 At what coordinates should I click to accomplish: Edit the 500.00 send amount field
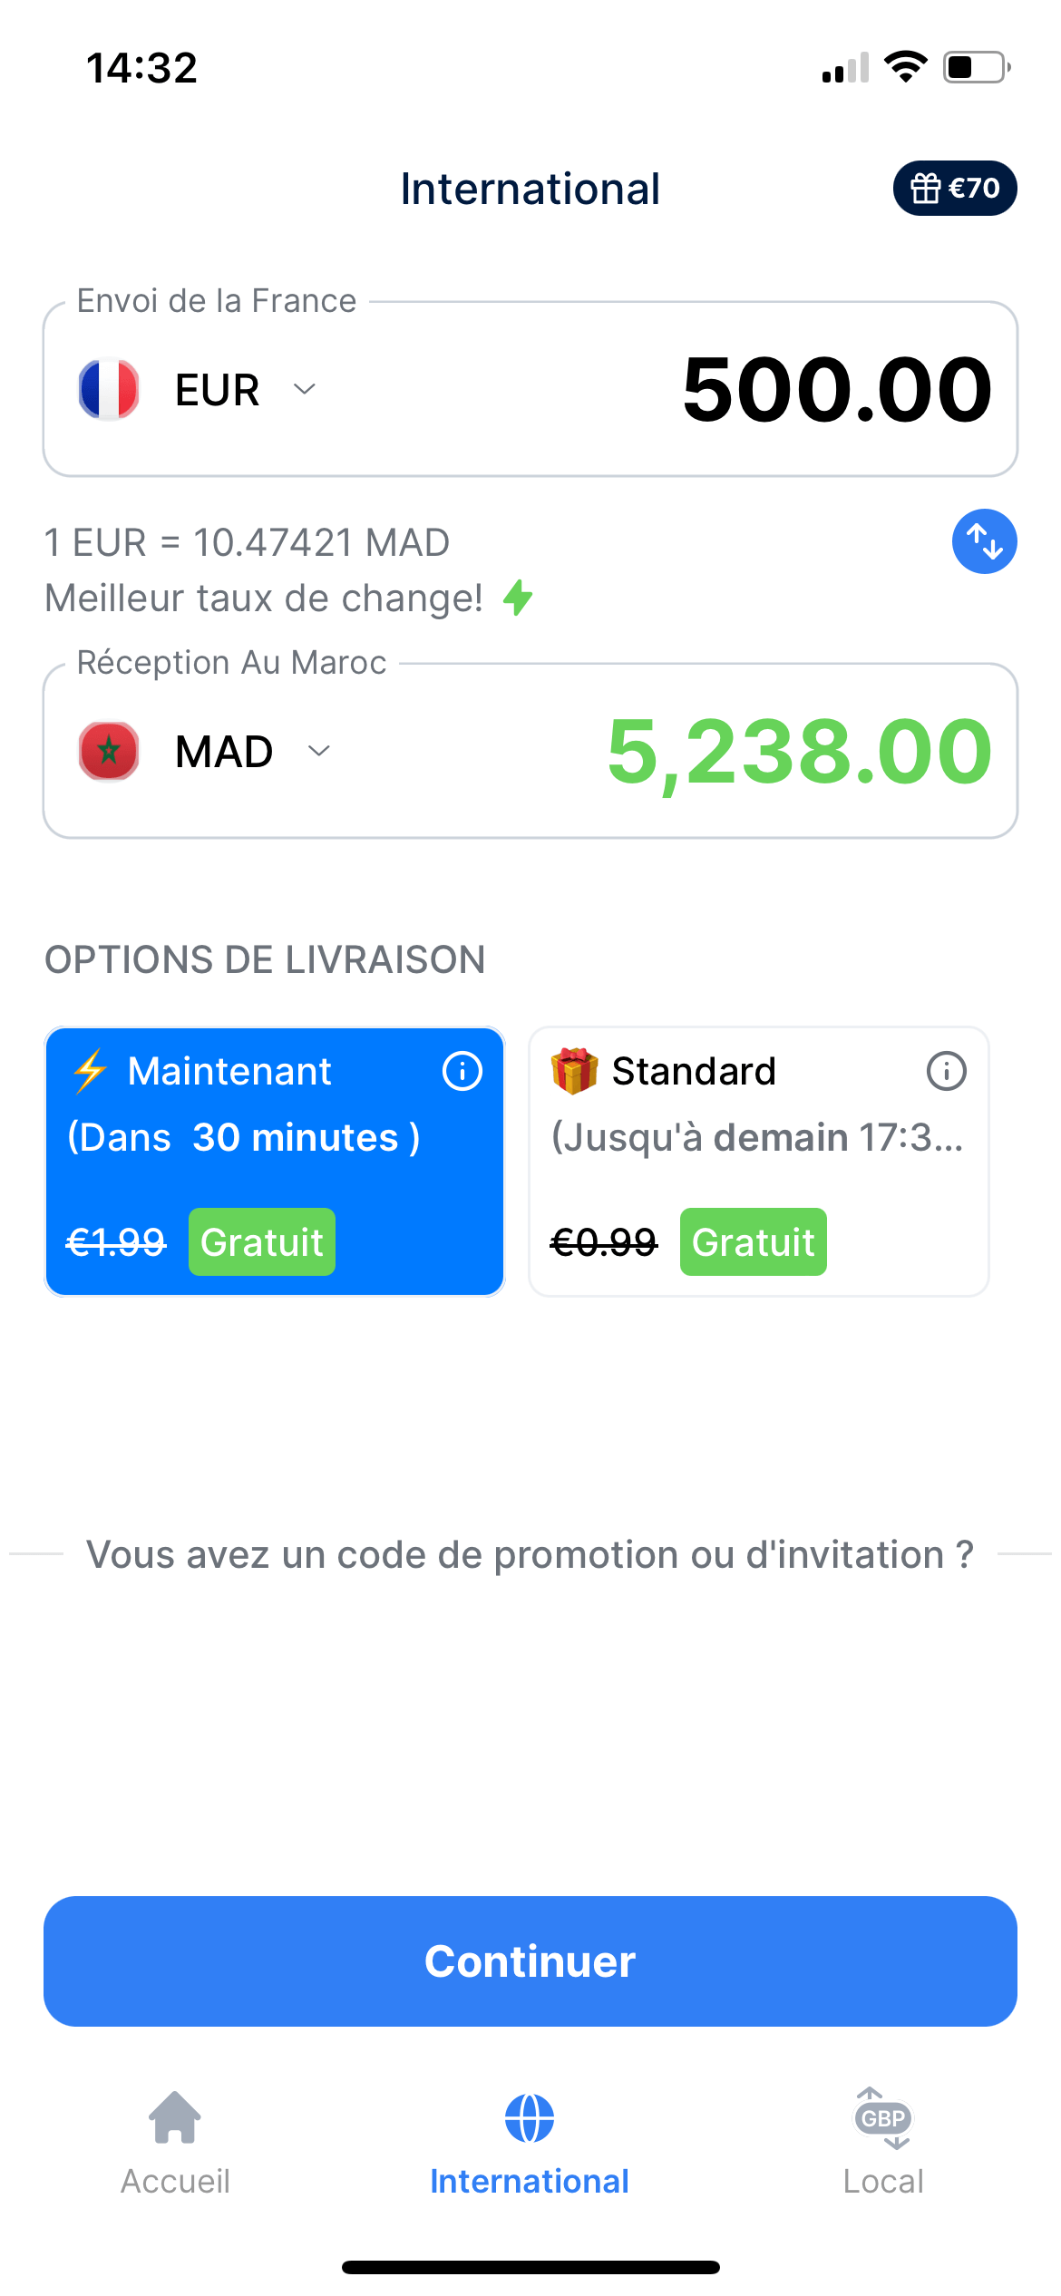click(836, 389)
